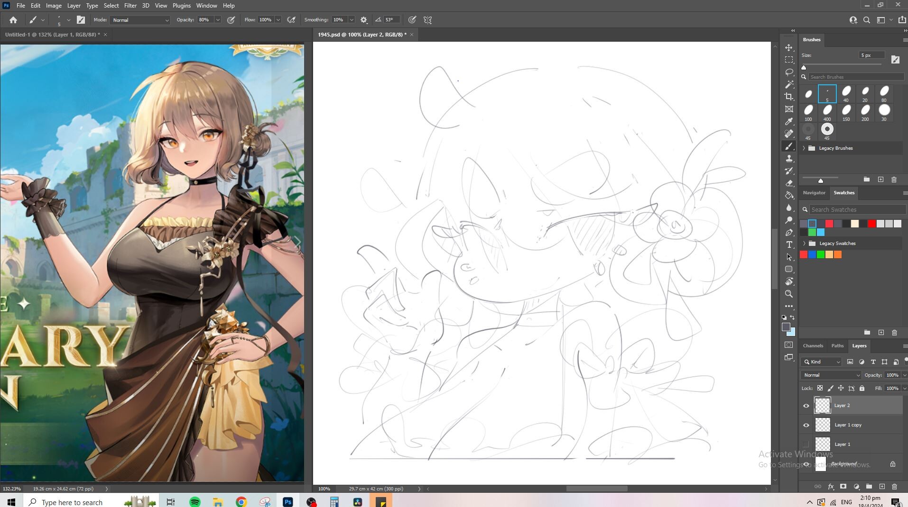Open Spotify from the taskbar

click(195, 502)
